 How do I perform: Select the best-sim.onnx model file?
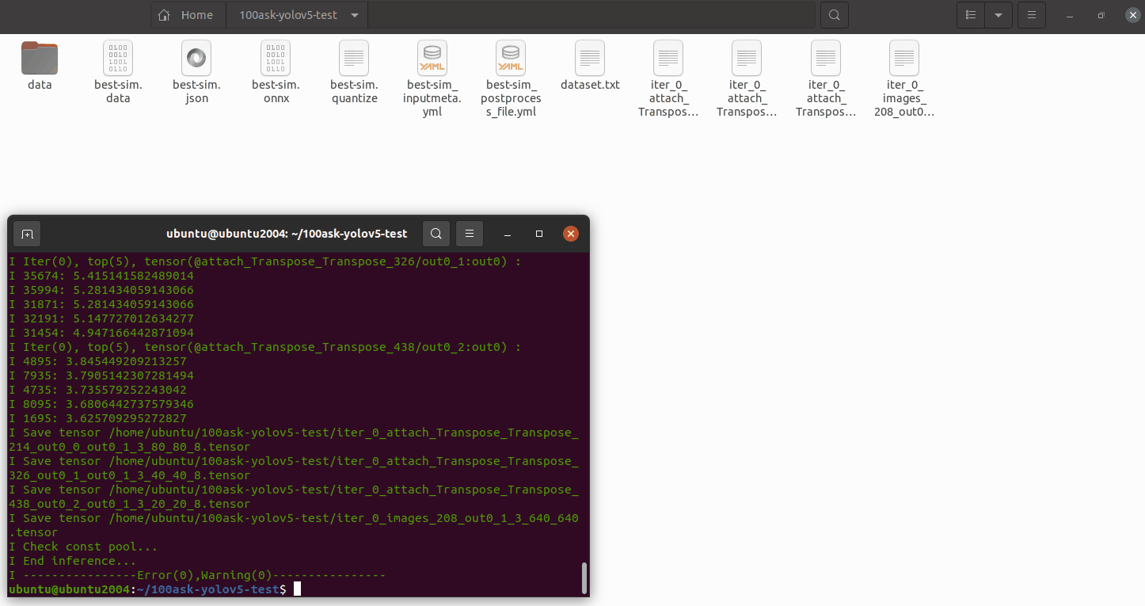click(x=275, y=57)
